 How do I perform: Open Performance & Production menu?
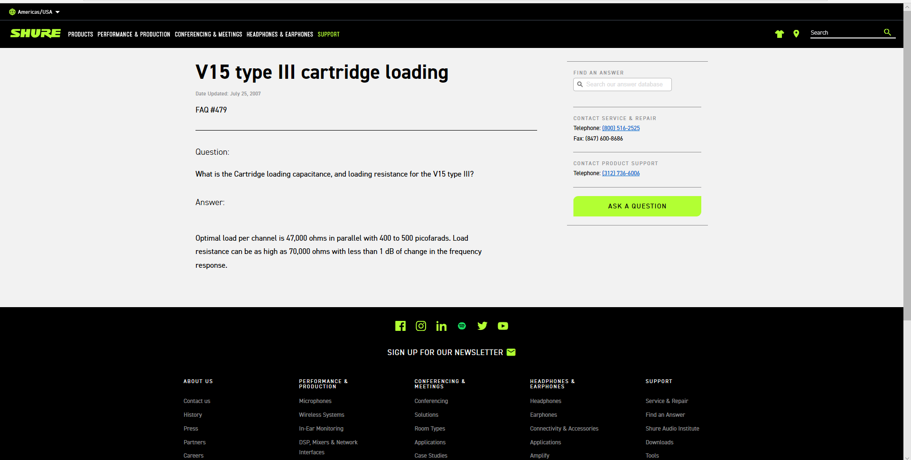(x=134, y=34)
